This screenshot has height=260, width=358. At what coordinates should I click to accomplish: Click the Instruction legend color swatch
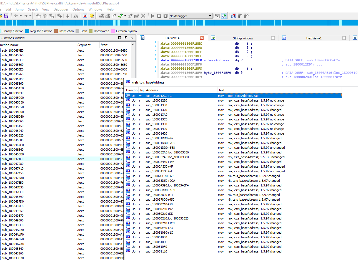tap(56, 31)
